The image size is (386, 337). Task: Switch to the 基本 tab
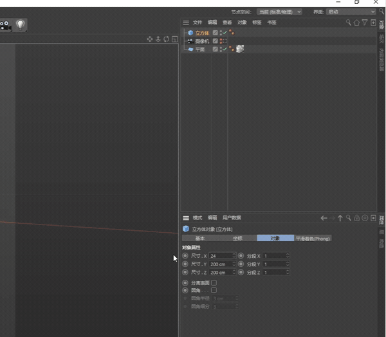click(x=200, y=239)
